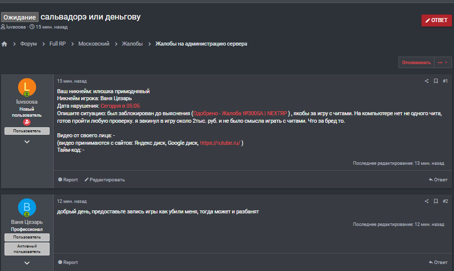This screenshot has height=271, width=454.
Task: Bookmark the first post
Action: coord(436,81)
